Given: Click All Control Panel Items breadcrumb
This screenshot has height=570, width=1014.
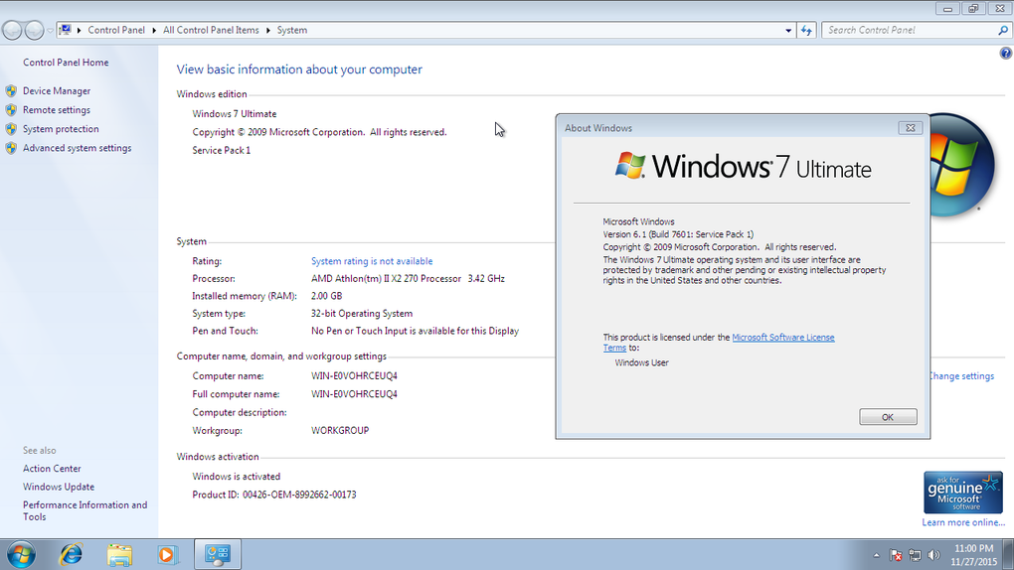Looking at the screenshot, I should (x=211, y=31).
